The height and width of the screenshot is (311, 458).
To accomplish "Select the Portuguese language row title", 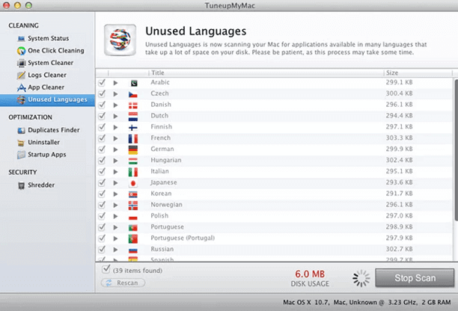I will click(168, 227).
